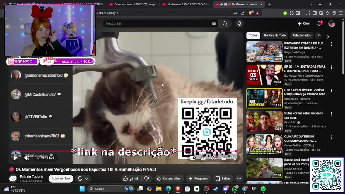
Task: Open the weather widget showing 13°C
Action: tap(14, 189)
